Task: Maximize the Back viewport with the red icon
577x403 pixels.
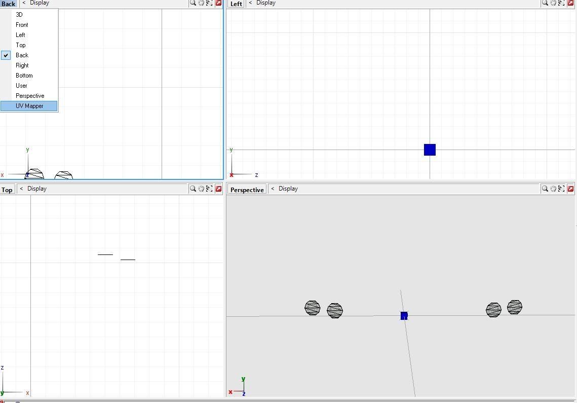Action: (218, 3)
